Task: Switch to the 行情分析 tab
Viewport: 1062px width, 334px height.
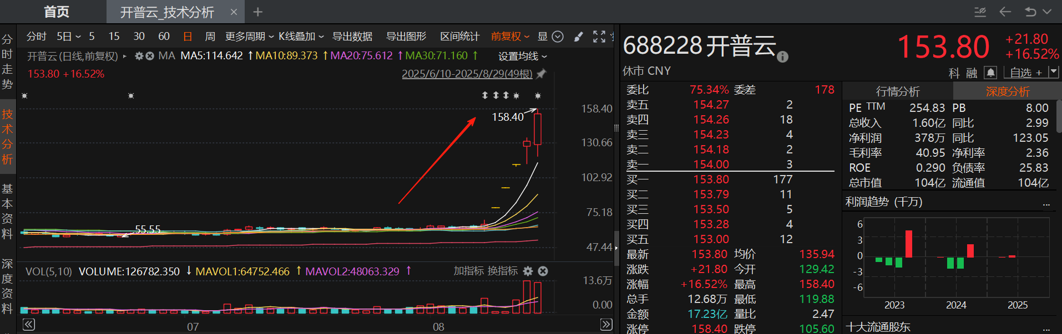Action: [897, 91]
